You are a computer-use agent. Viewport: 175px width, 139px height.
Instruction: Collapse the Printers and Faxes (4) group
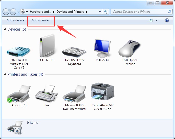(x=5, y=74)
